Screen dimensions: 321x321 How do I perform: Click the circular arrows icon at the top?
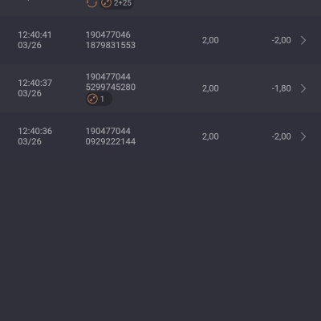coord(91,3)
